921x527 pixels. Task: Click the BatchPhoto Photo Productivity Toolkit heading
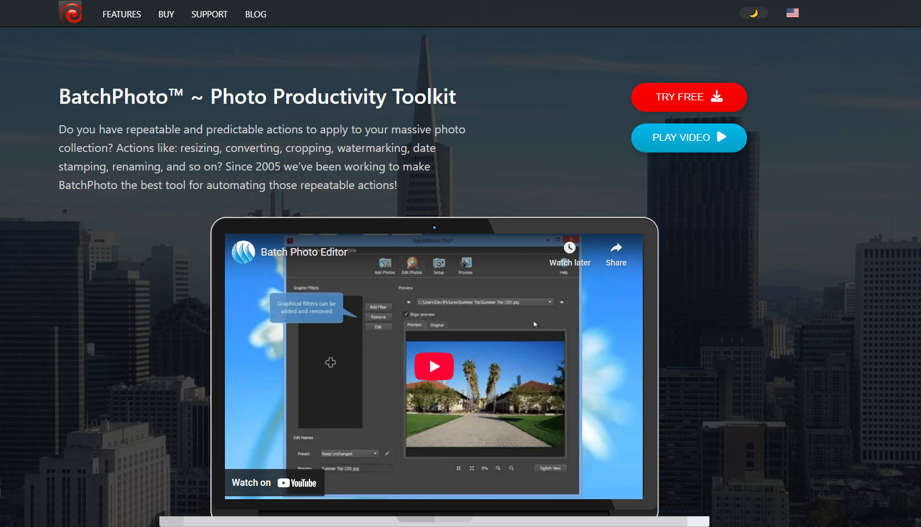(257, 97)
